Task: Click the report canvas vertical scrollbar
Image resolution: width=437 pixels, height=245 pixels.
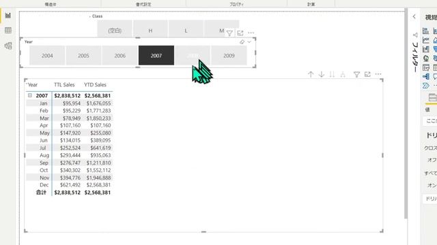Action: click(x=406, y=114)
